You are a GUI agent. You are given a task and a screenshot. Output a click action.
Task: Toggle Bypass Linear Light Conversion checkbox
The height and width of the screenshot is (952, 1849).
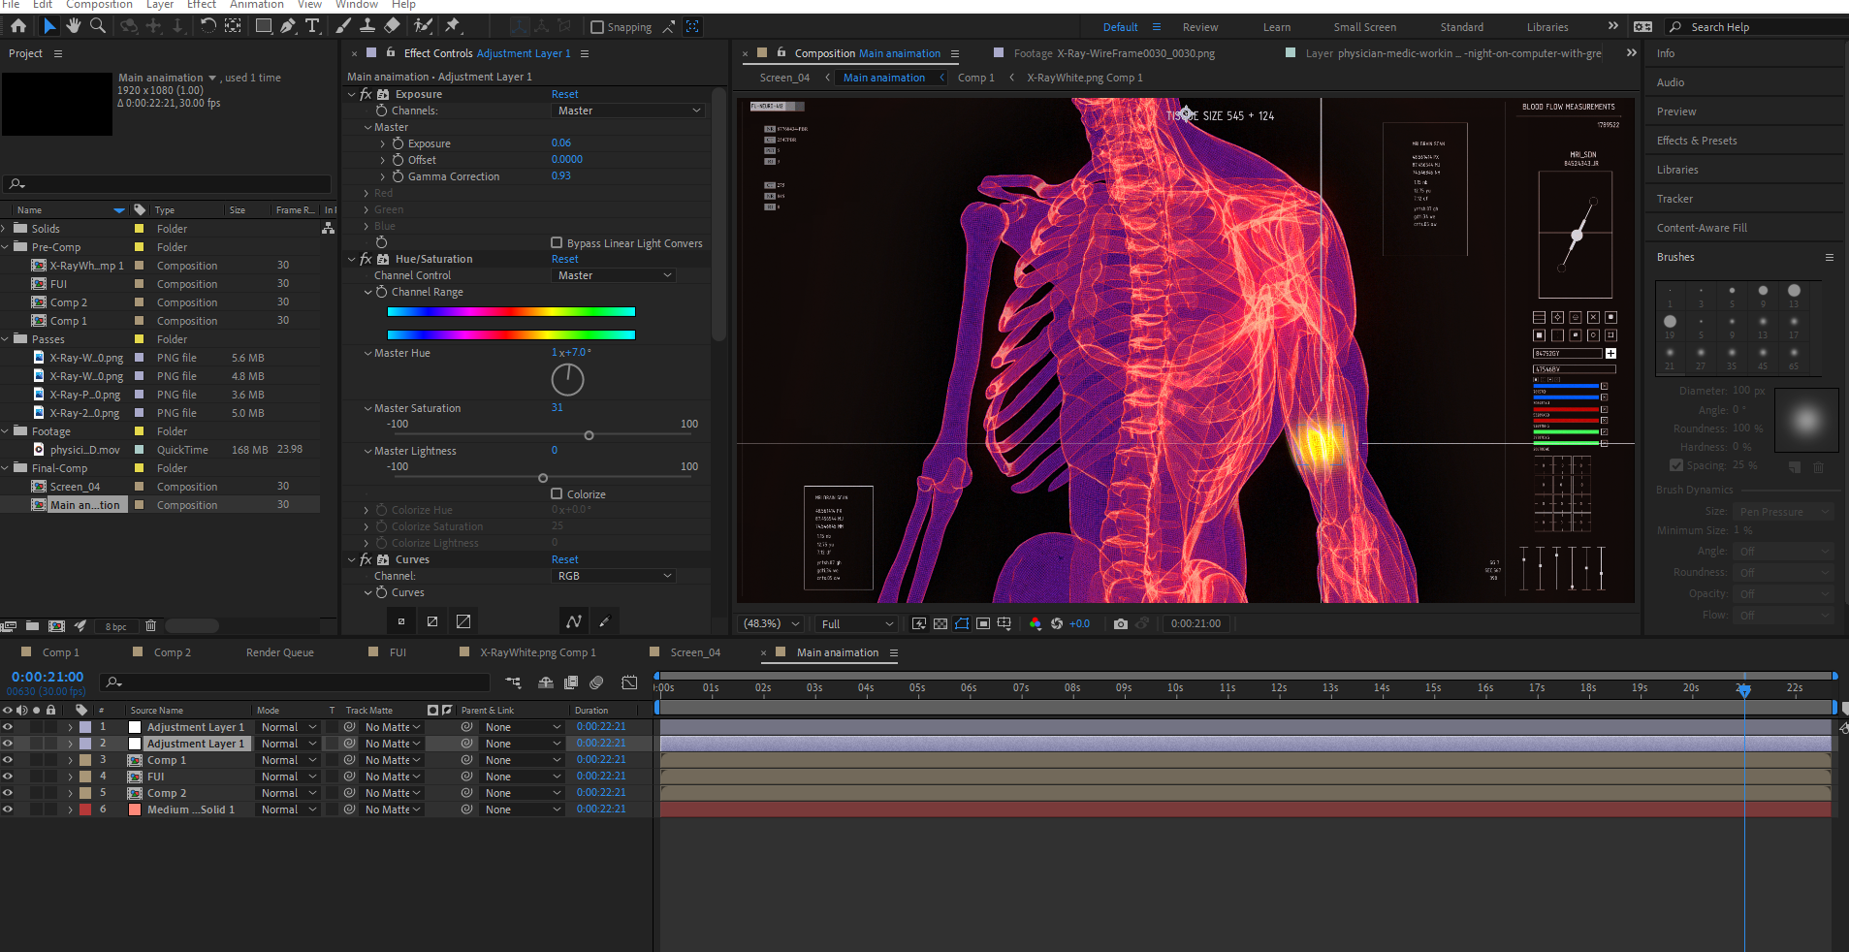[557, 242]
